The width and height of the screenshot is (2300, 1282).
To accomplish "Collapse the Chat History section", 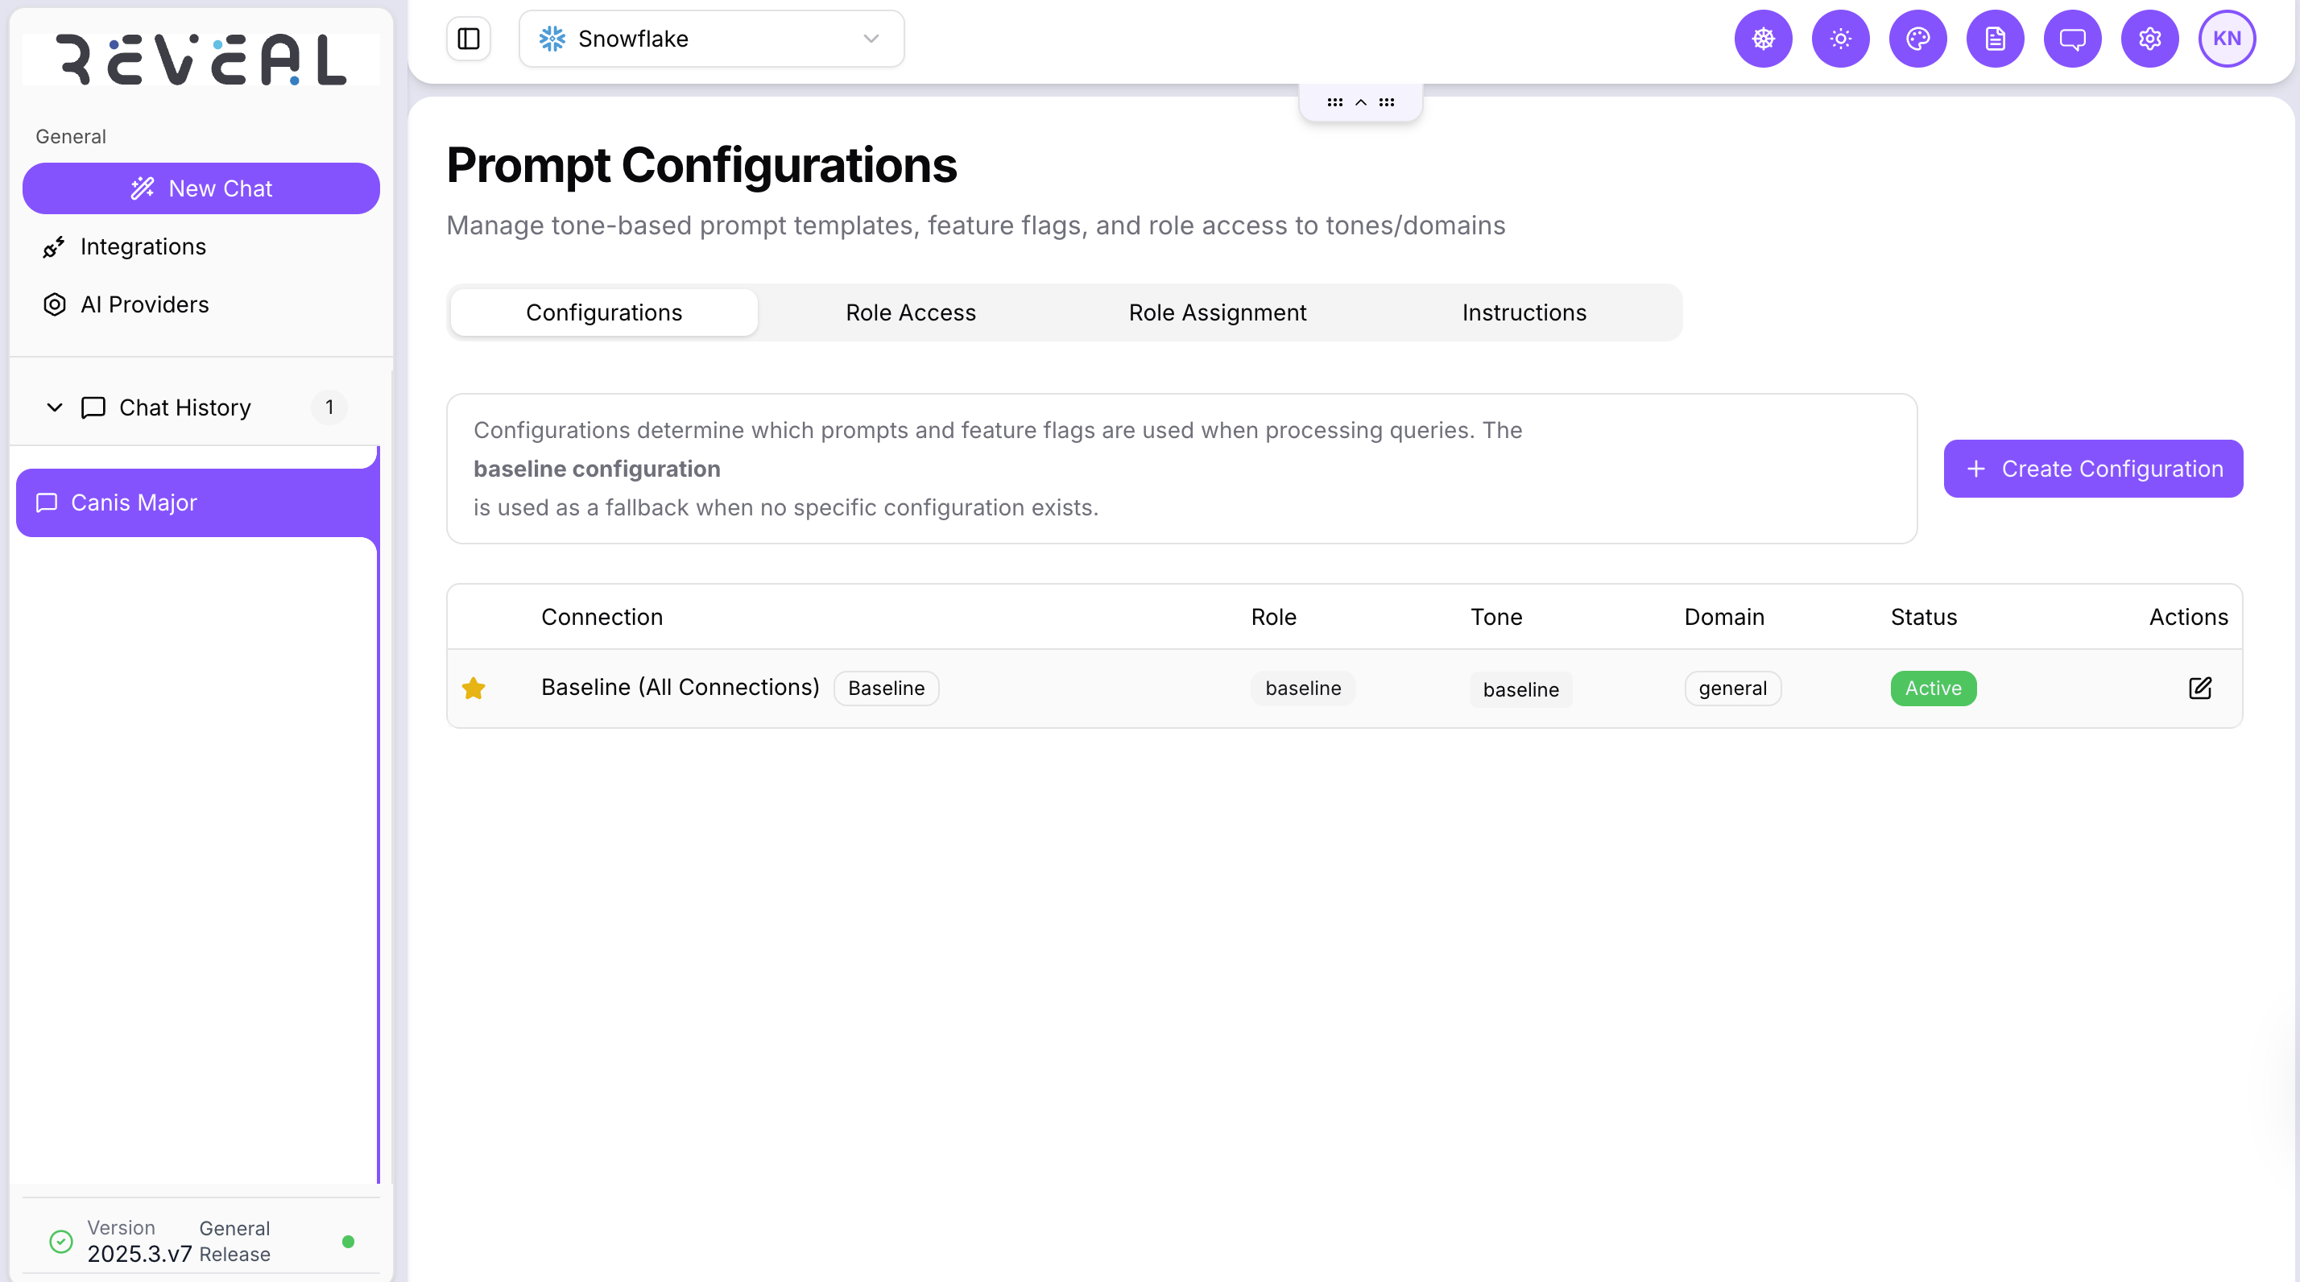I will (x=54, y=408).
